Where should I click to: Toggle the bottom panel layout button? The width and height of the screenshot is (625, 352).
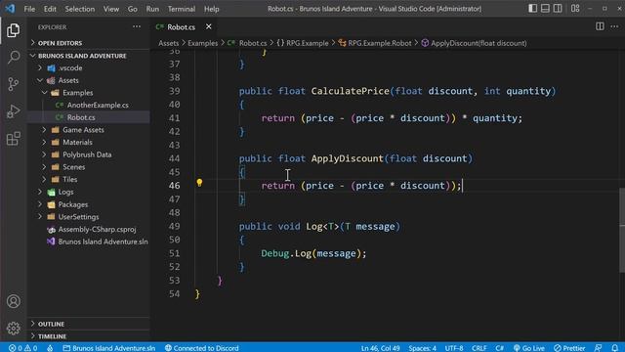coord(545,9)
